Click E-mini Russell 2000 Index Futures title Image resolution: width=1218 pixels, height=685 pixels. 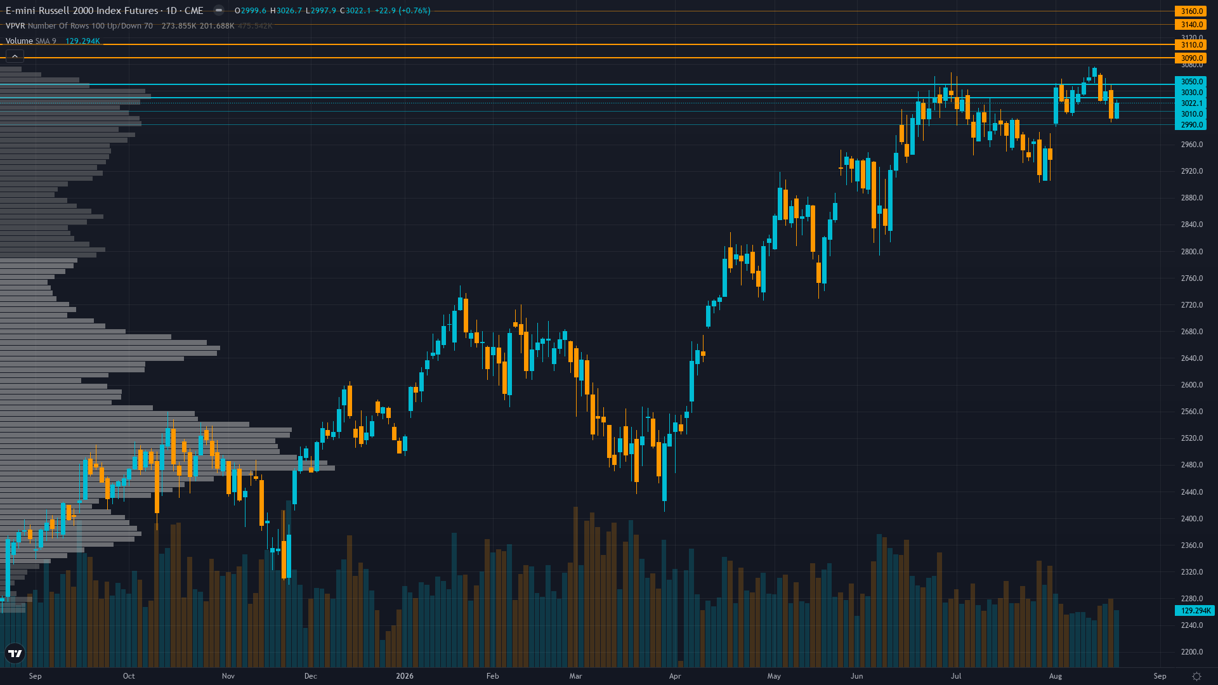pyautogui.click(x=82, y=10)
